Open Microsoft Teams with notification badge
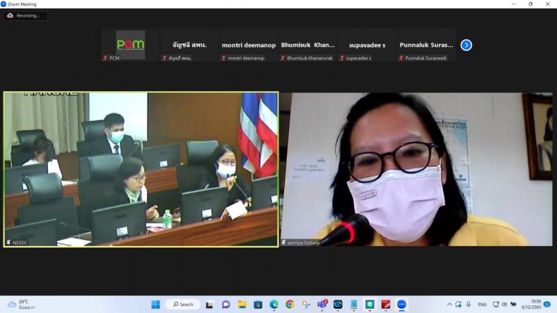 click(x=322, y=304)
